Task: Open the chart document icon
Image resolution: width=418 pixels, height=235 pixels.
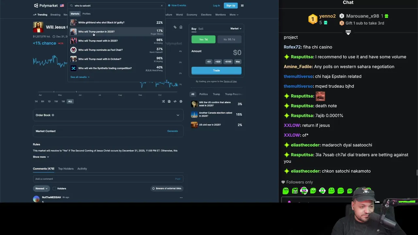Action: tap(169, 102)
